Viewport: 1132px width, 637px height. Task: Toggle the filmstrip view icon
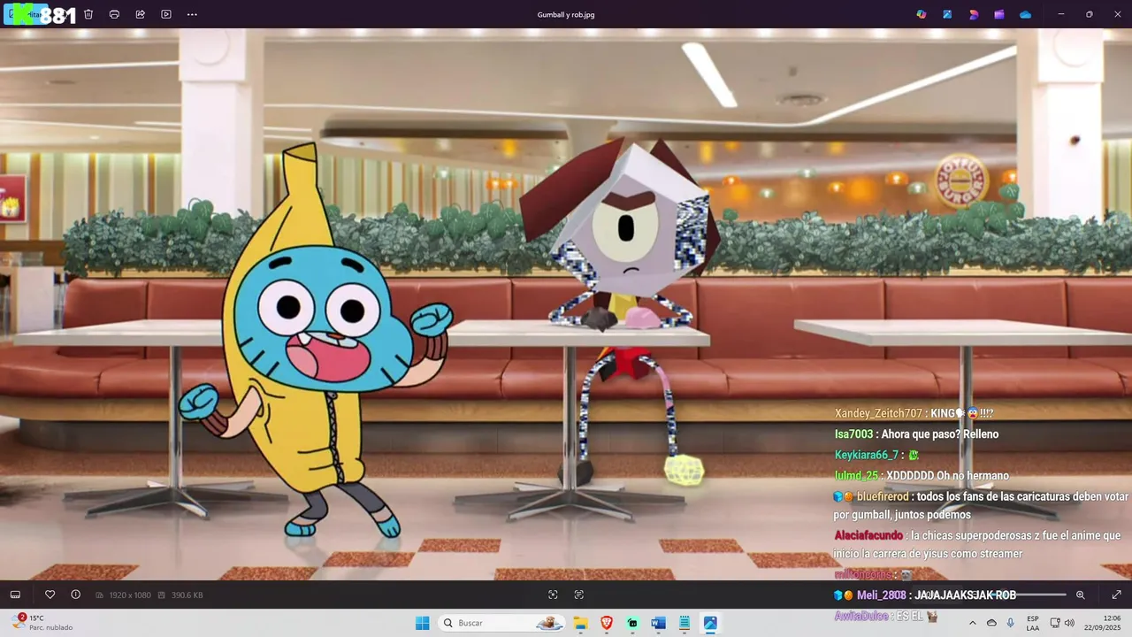click(x=15, y=595)
